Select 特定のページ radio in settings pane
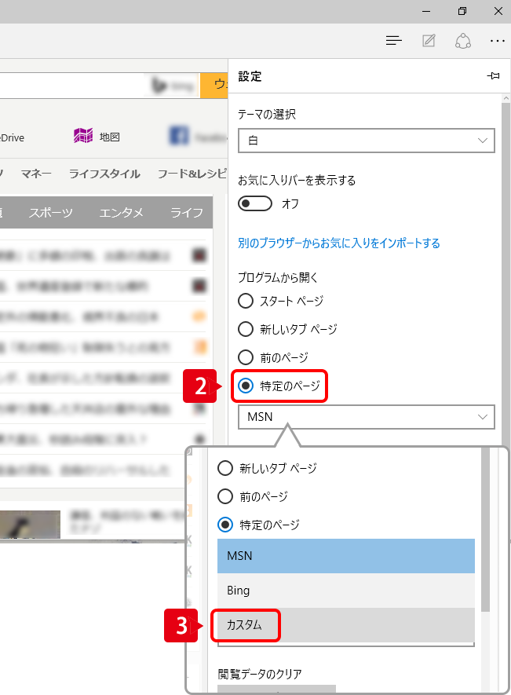This screenshot has height=695, width=511. point(246,386)
